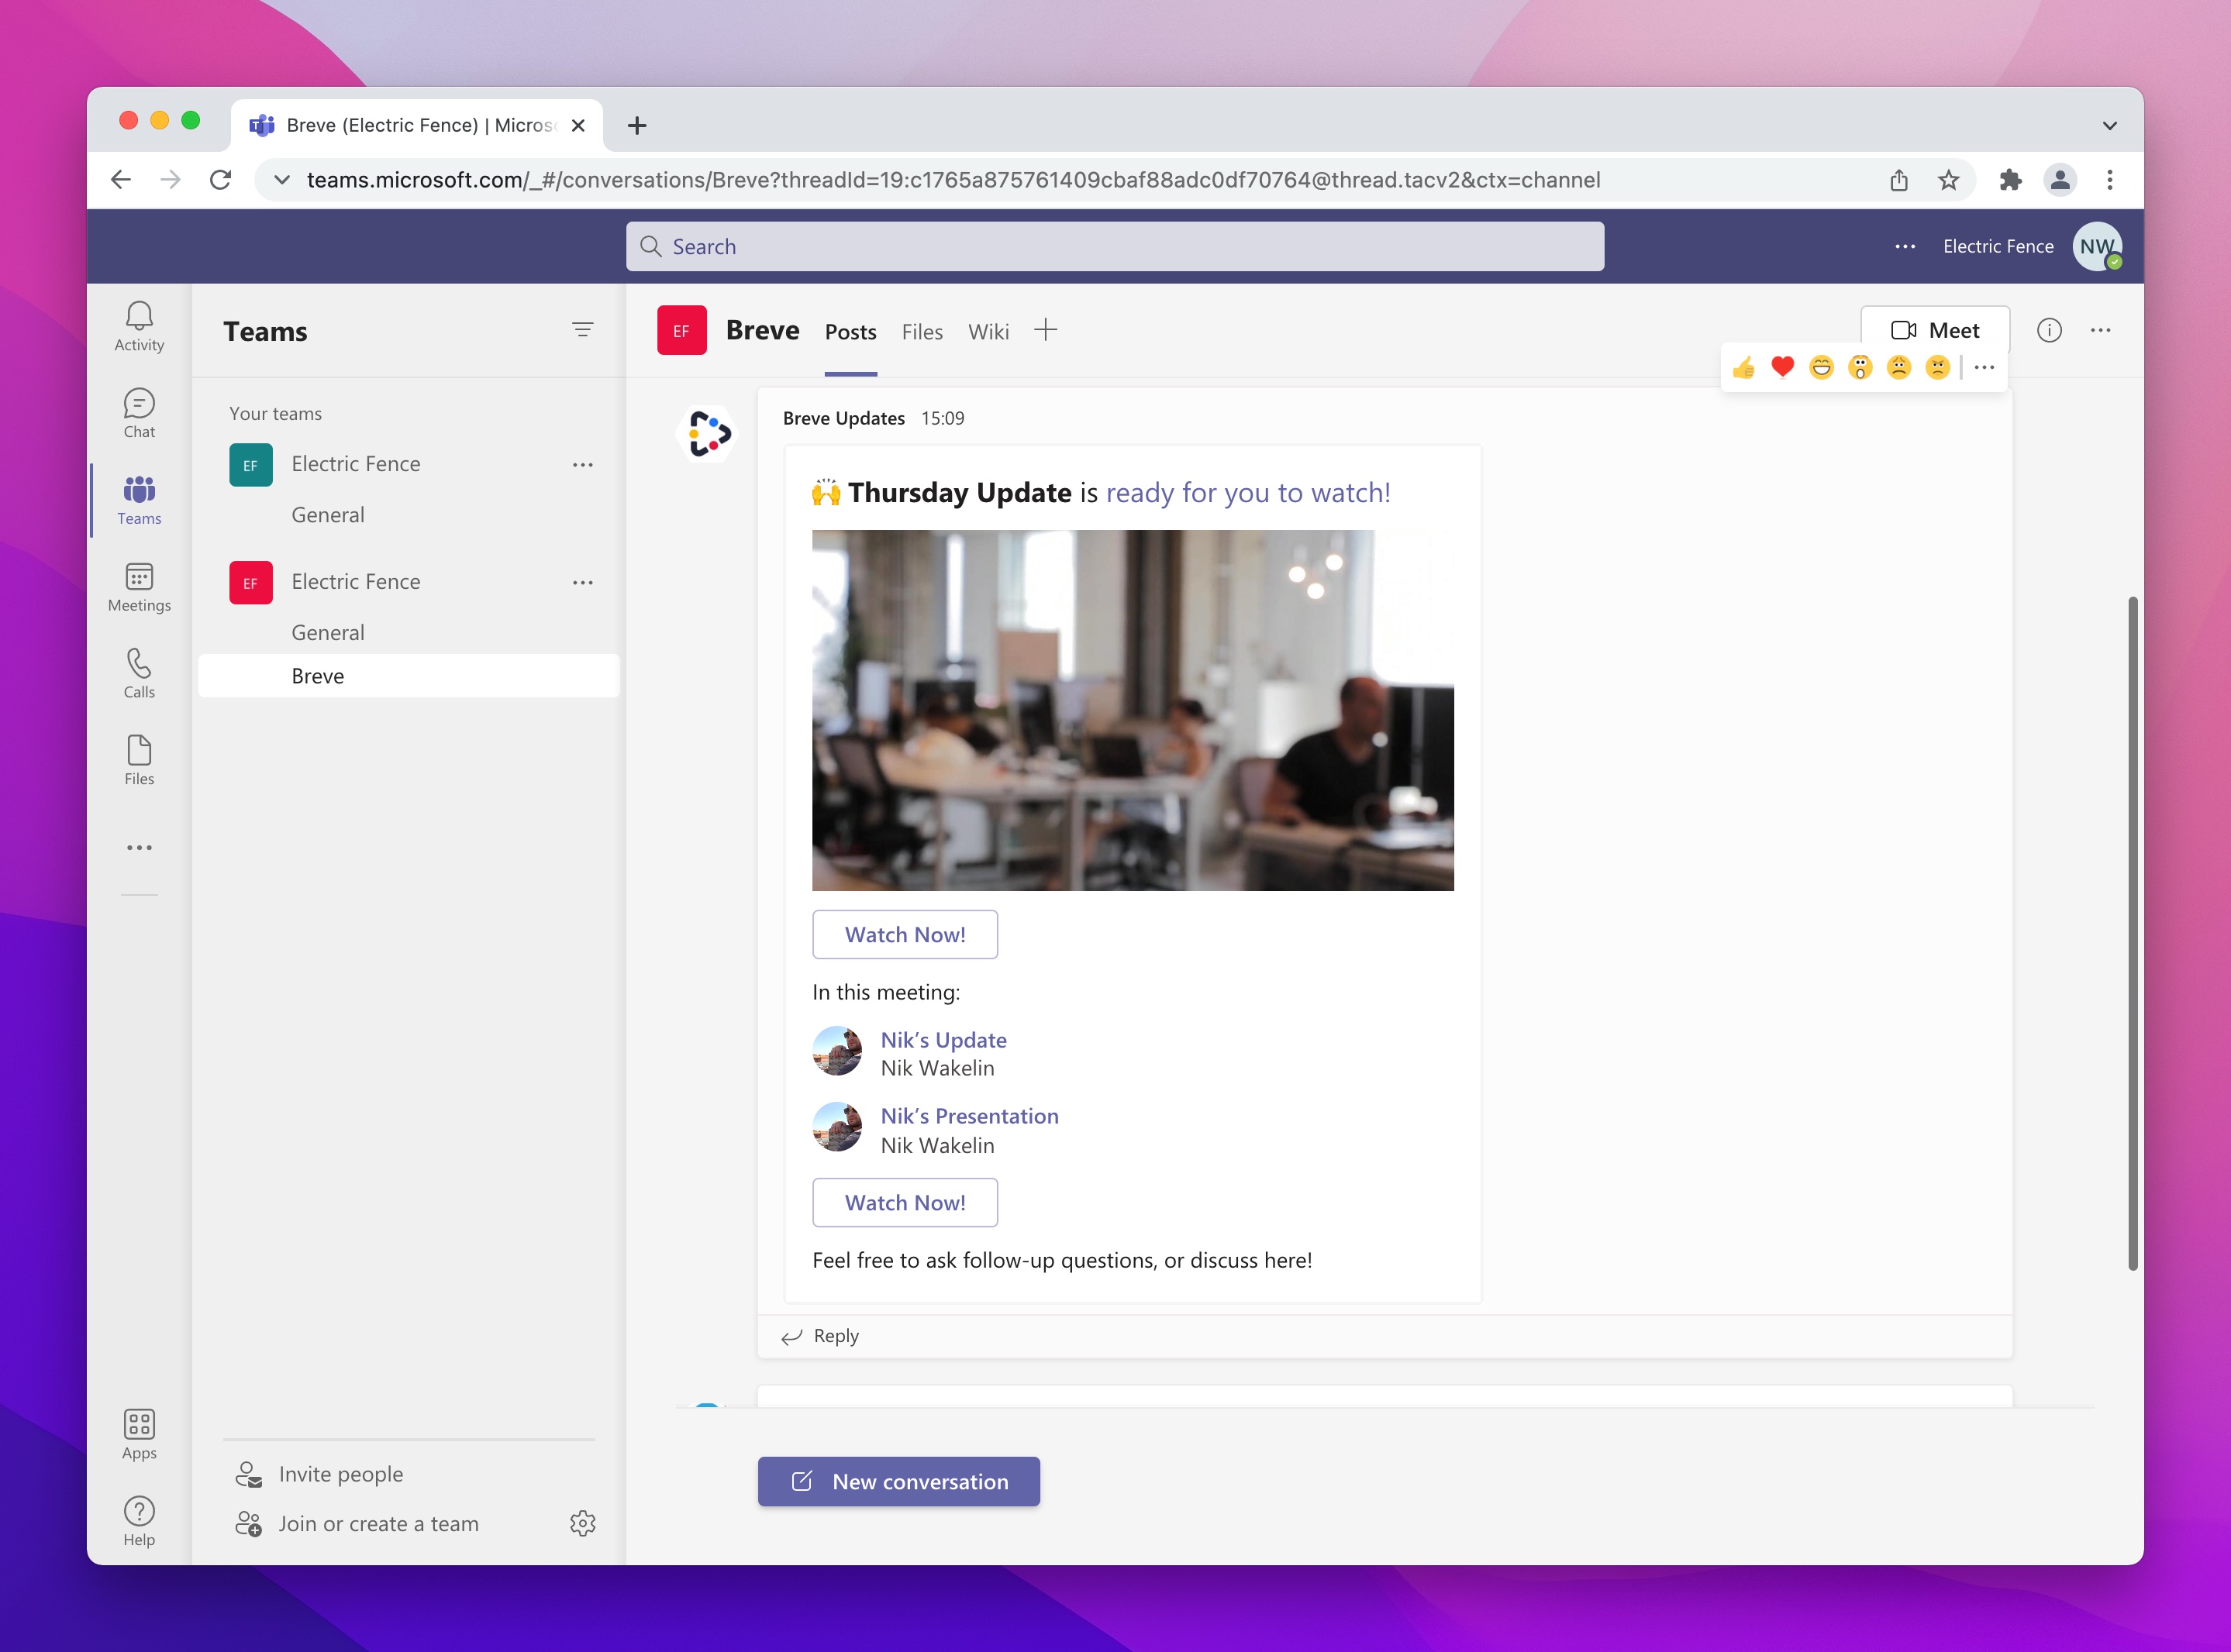The height and width of the screenshot is (1652, 2231).
Task: Open the Files icon in the app bar
Action: pos(139,761)
